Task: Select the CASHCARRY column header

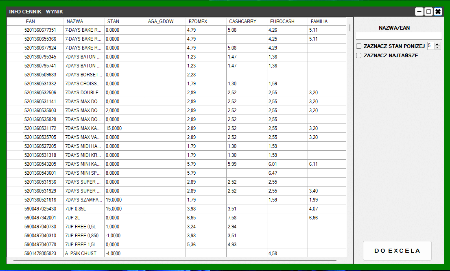Action: 247,21
